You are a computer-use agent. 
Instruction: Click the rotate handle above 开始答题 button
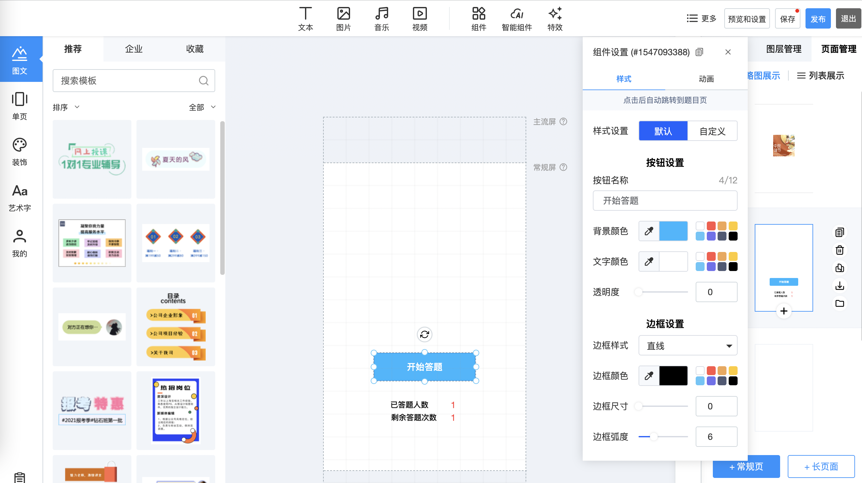(424, 334)
